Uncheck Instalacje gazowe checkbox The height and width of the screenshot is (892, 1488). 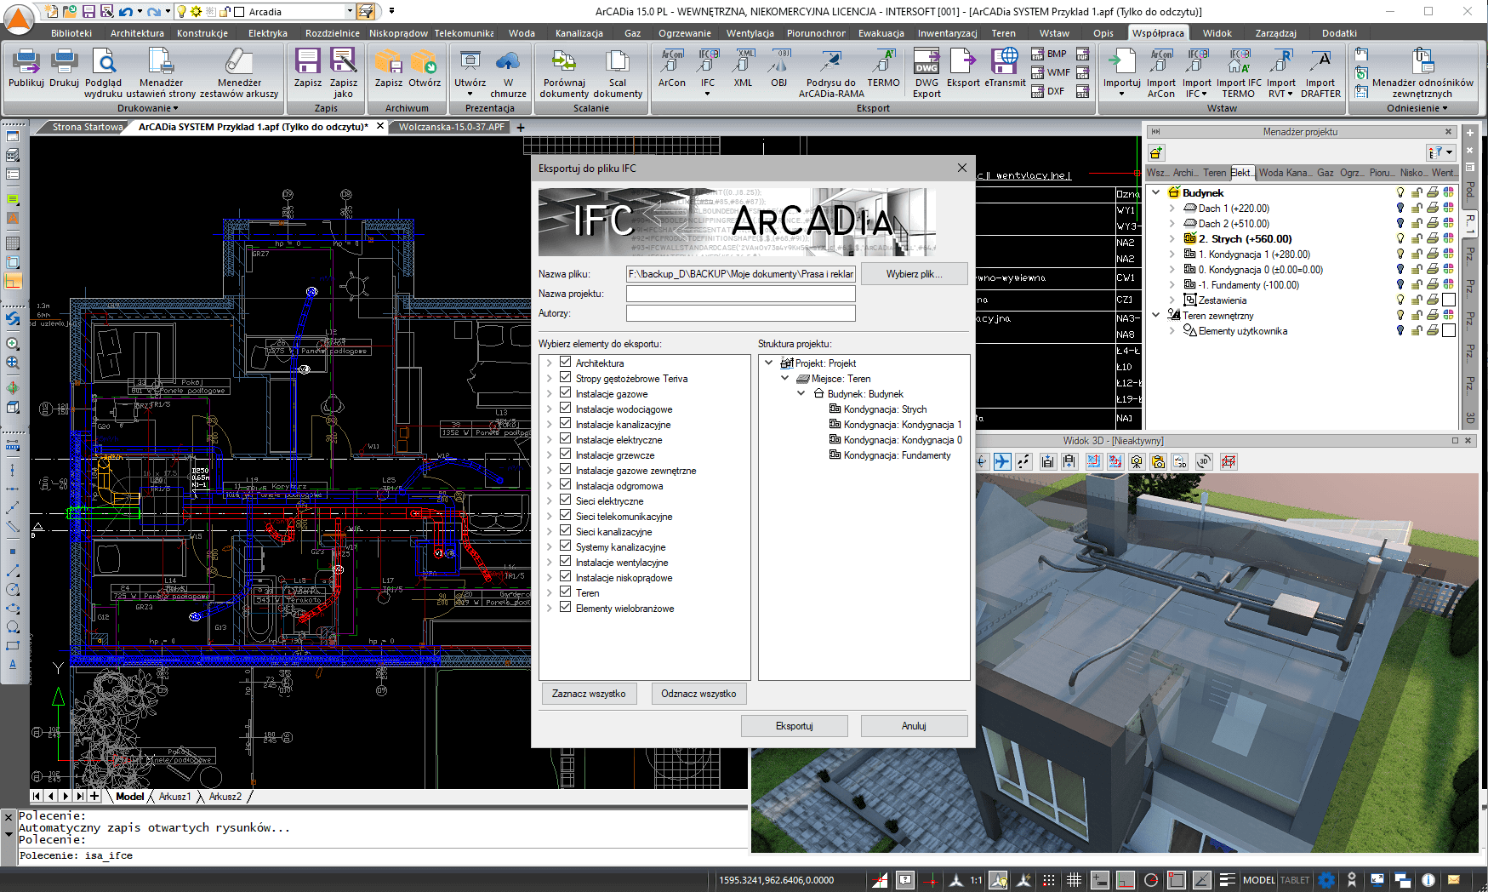pyautogui.click(x=565, y=392)
